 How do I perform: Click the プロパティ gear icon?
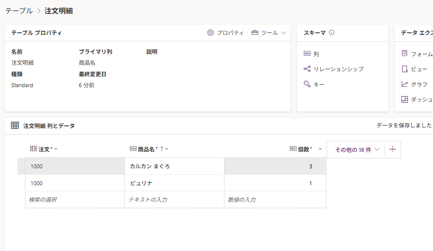click(211, 33)
